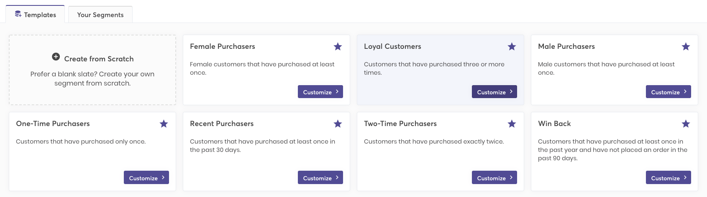Screen dimensions: 707x197
Task: Open Customize for Male Purchasers
Action: [668, 92]
